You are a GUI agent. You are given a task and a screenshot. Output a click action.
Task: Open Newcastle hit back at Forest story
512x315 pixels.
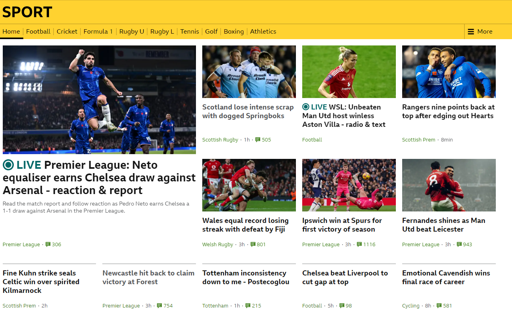tap(149, 277)
